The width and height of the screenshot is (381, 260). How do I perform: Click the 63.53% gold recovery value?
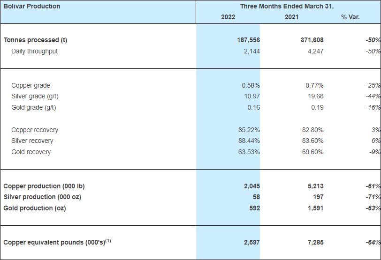249,152
